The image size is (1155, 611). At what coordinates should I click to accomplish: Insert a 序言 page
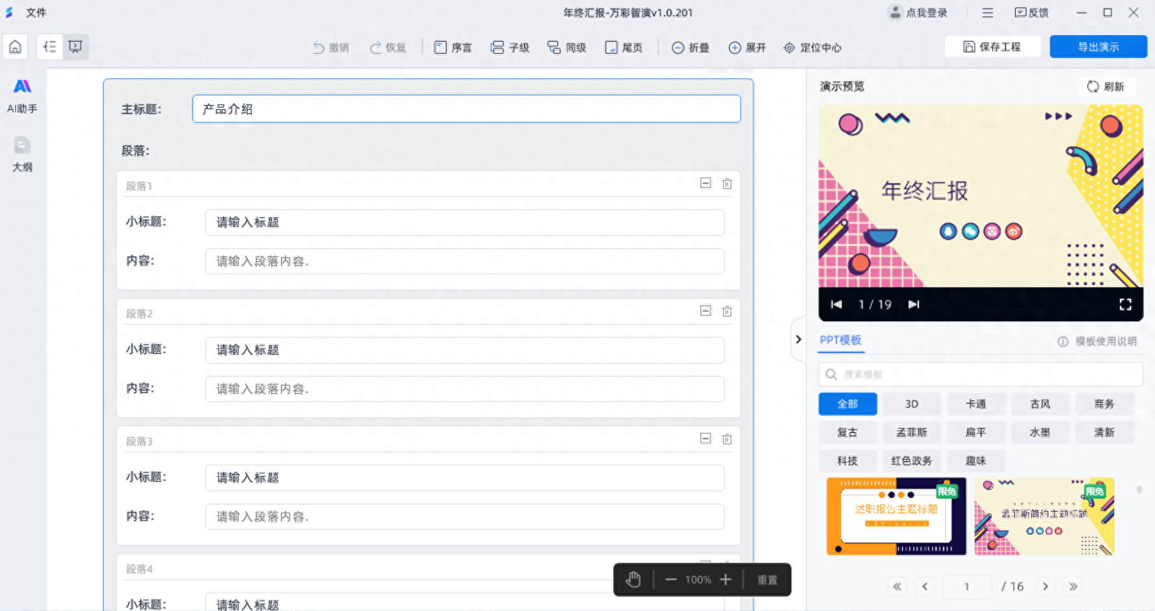453,48
